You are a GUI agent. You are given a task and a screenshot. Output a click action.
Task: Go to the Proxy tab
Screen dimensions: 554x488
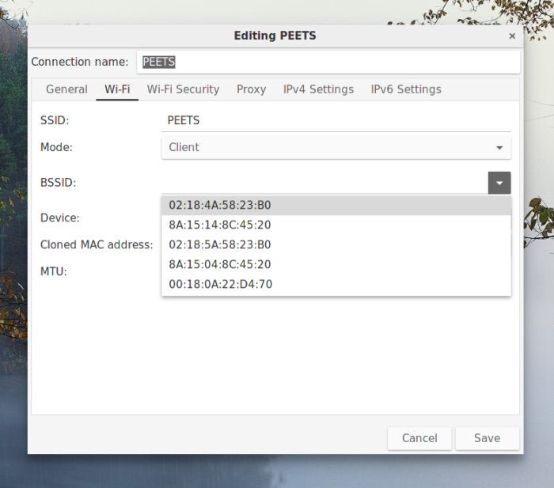point(251,89)
